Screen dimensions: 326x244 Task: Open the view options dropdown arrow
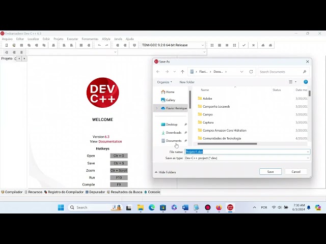coord(295,82)
